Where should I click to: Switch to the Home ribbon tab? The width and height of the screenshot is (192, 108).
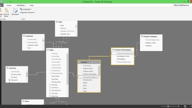pyautogui.click(x=9, y=5)
